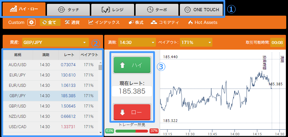Open the ペイアウト 171% dropdown
The image size is (288, 137).
pos(196,43)
